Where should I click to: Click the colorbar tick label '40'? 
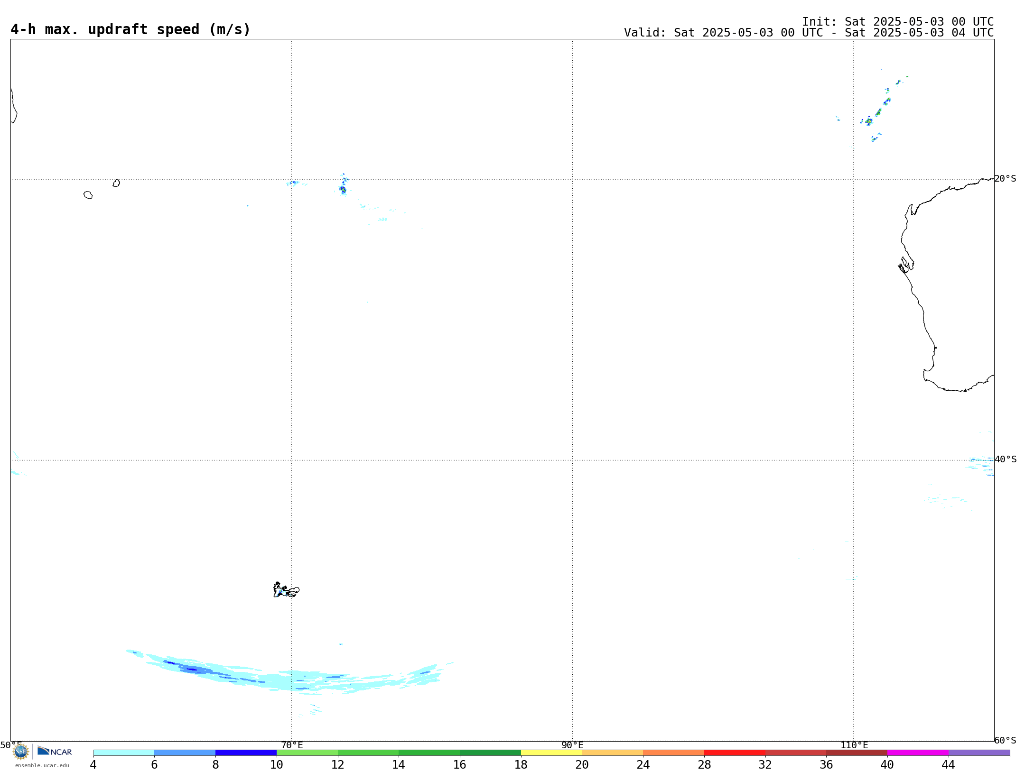[x=887, y=764]
